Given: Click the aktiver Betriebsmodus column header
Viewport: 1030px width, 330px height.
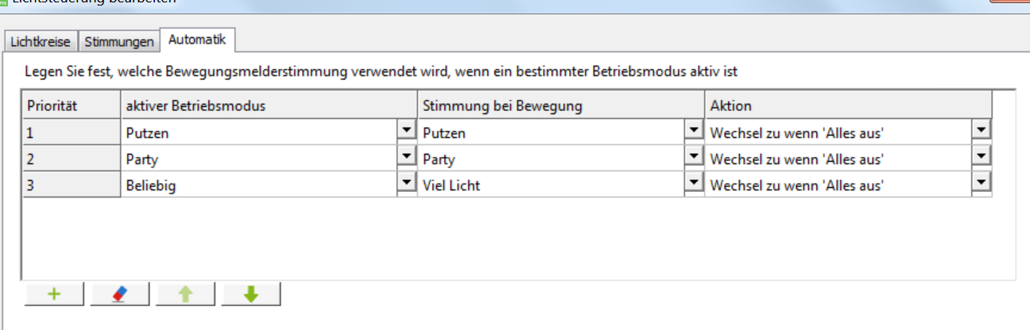Looking at the screenshot, I should (269, 106).
